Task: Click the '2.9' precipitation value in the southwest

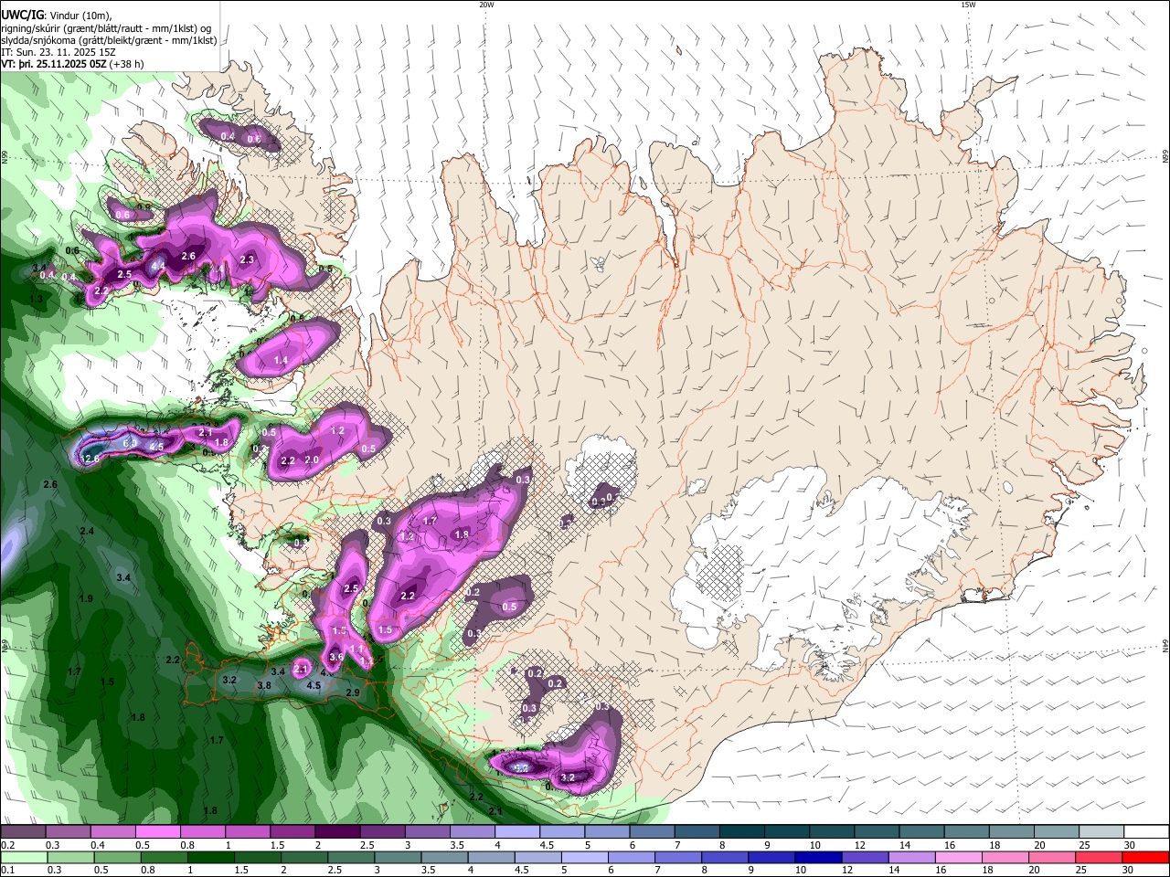Action: 353,693
